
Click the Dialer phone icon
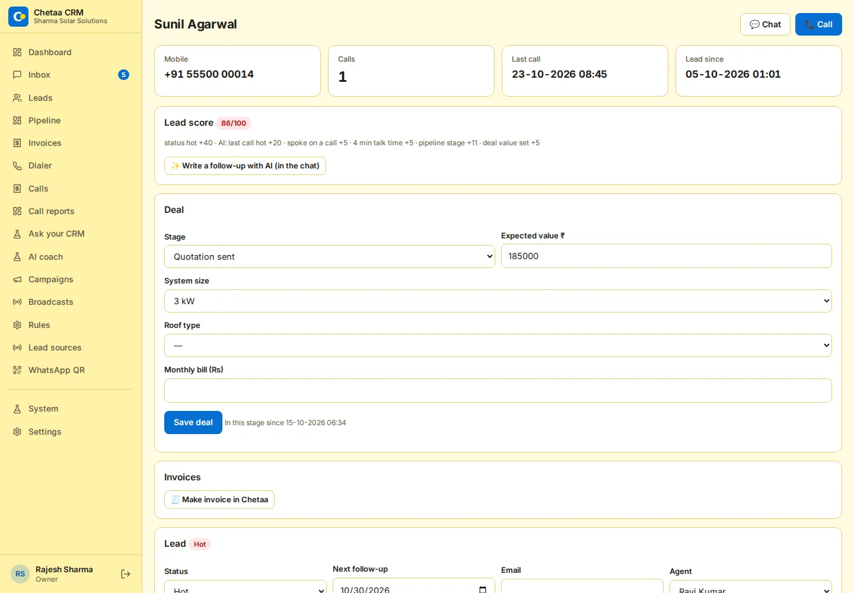pyautogui.click(x=17, y=165)
